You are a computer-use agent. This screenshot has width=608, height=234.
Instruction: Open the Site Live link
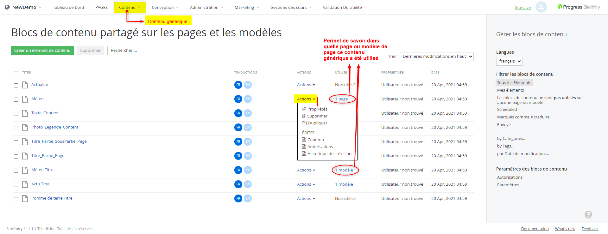pyautogui.click(x=522, y=7)
